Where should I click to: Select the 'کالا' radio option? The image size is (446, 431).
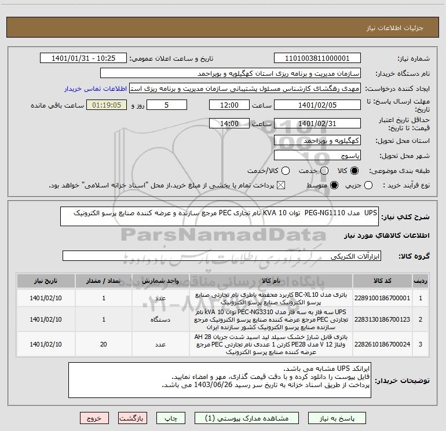(x=354, y=171)
